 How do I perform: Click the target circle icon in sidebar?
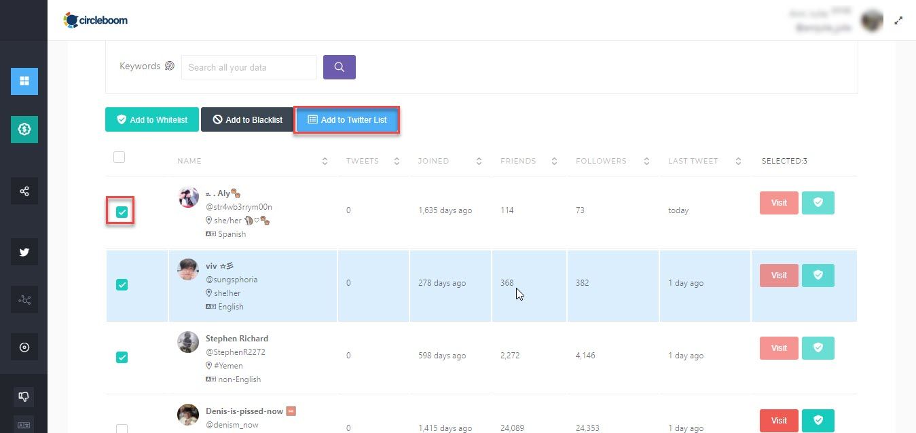tap(24, 347)
